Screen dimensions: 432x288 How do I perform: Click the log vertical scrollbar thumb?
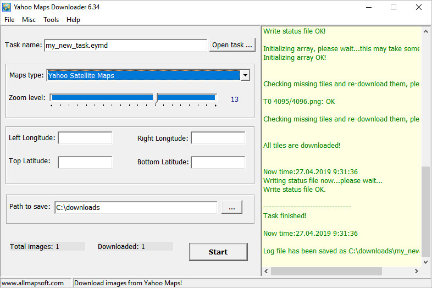[x=425, y=212]
